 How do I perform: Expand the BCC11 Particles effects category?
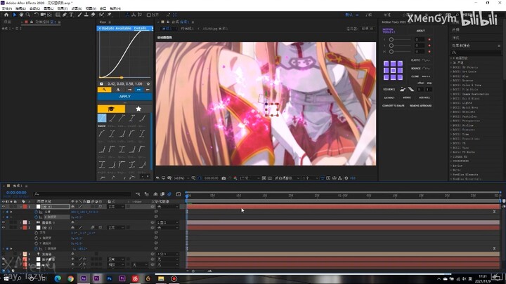451,116
